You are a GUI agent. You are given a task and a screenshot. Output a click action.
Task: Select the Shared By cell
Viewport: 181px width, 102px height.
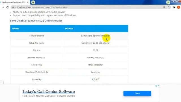point(36,79)
